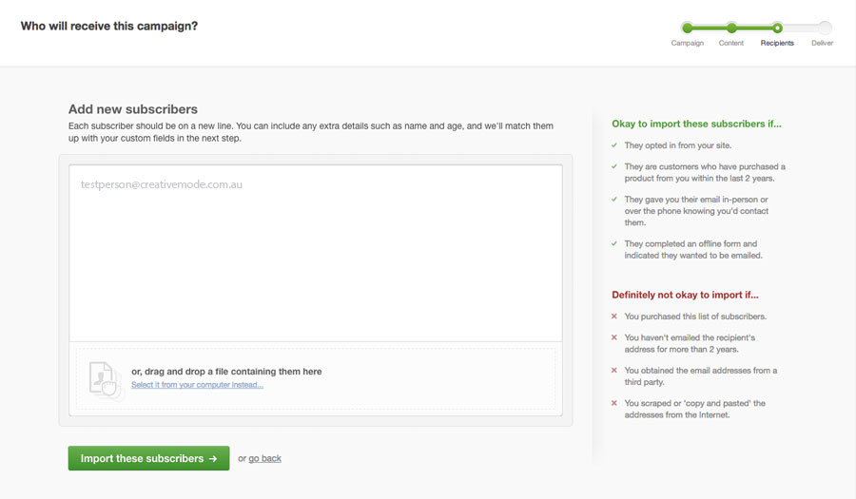Screen dimensions: 856x499
Task: Open the Content step label
Action: point(731,43)
